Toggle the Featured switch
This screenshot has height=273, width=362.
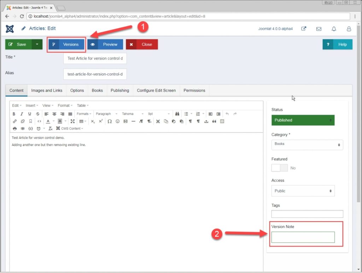tap(280, 168)
